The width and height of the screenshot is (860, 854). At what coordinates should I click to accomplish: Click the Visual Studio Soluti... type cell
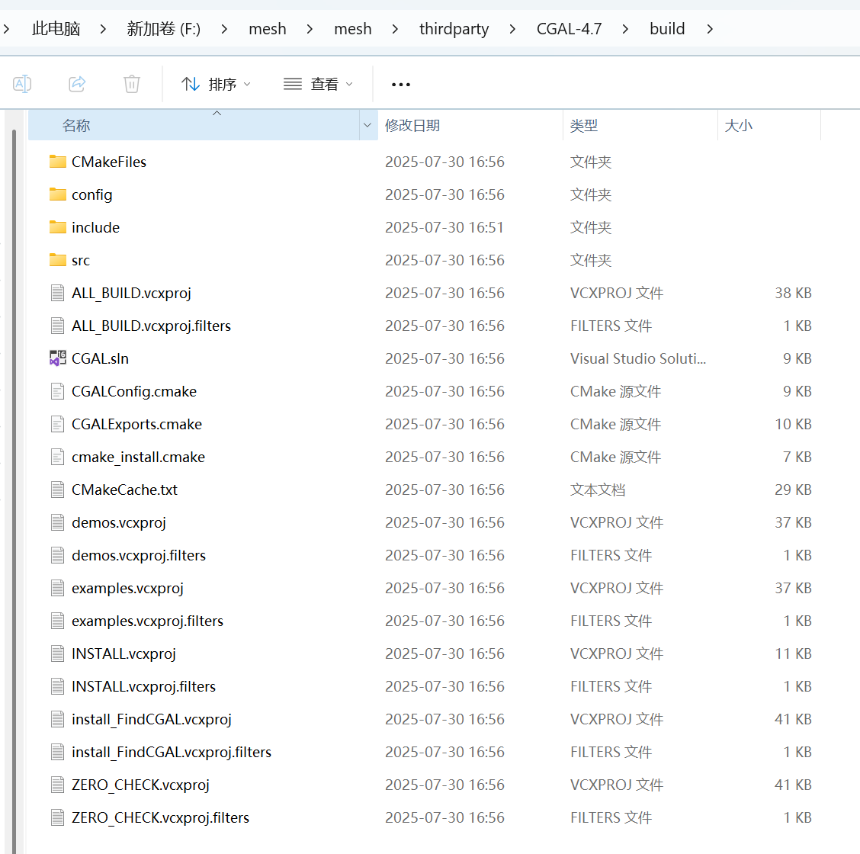638,358
